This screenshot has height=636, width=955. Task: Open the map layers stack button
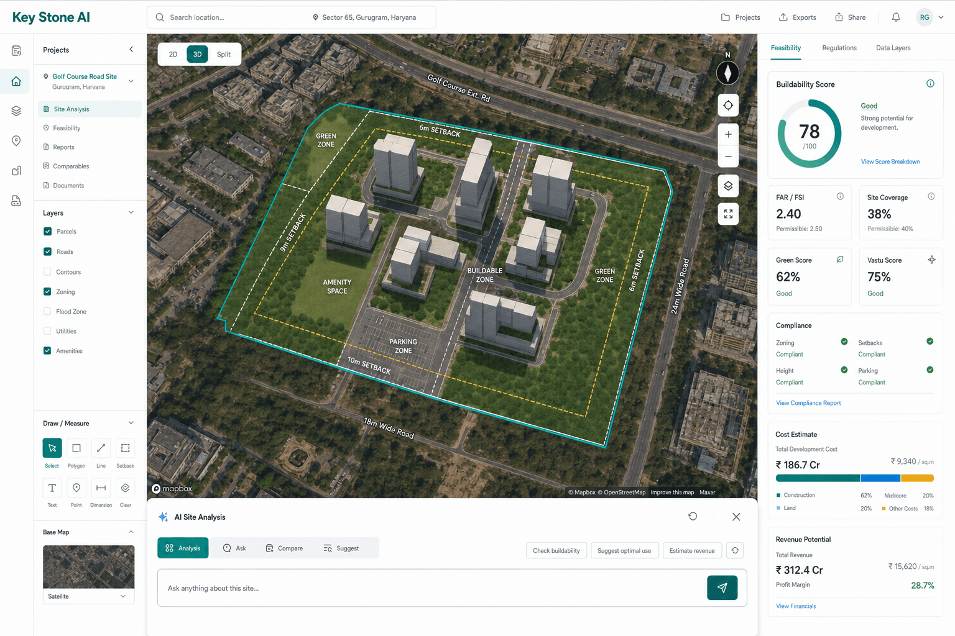[x=728, y=186]
